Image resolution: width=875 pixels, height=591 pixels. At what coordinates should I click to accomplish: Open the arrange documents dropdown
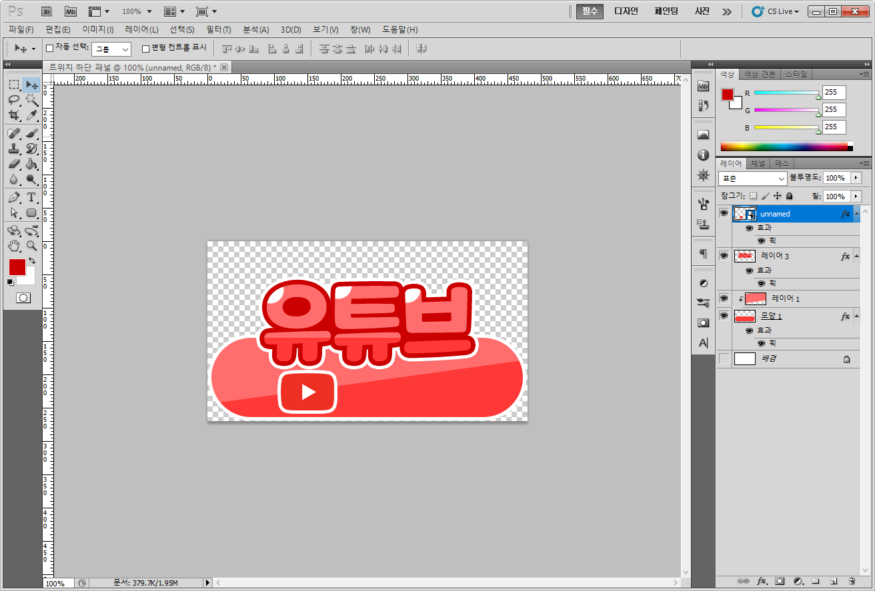point(174,11)
